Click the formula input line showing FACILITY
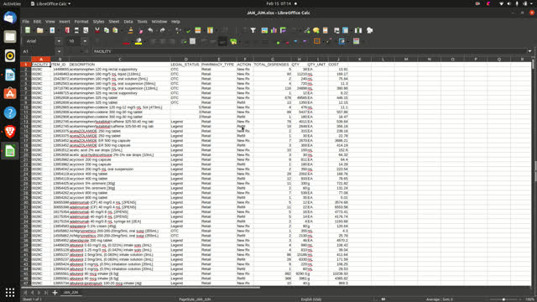This screenshot has height=302, width=537. [x=310, y=51]
